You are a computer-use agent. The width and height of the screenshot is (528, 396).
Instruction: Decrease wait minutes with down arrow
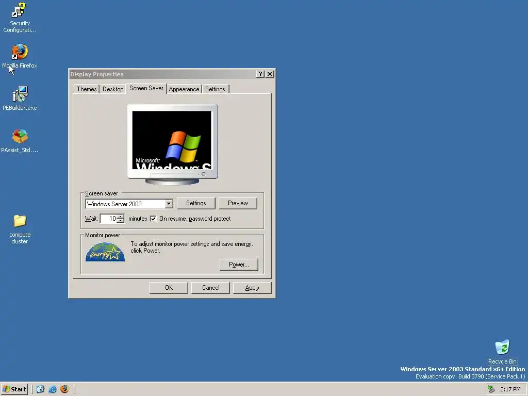(x=121, y=221)
